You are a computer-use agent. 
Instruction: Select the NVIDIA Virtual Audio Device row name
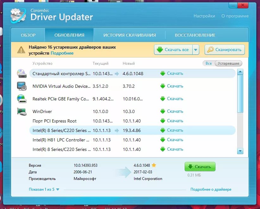point(61,86)
